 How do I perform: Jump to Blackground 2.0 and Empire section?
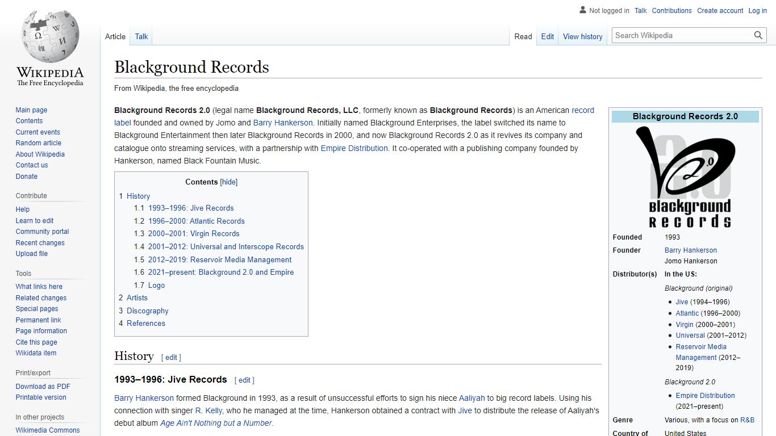[x=221, y=272]
